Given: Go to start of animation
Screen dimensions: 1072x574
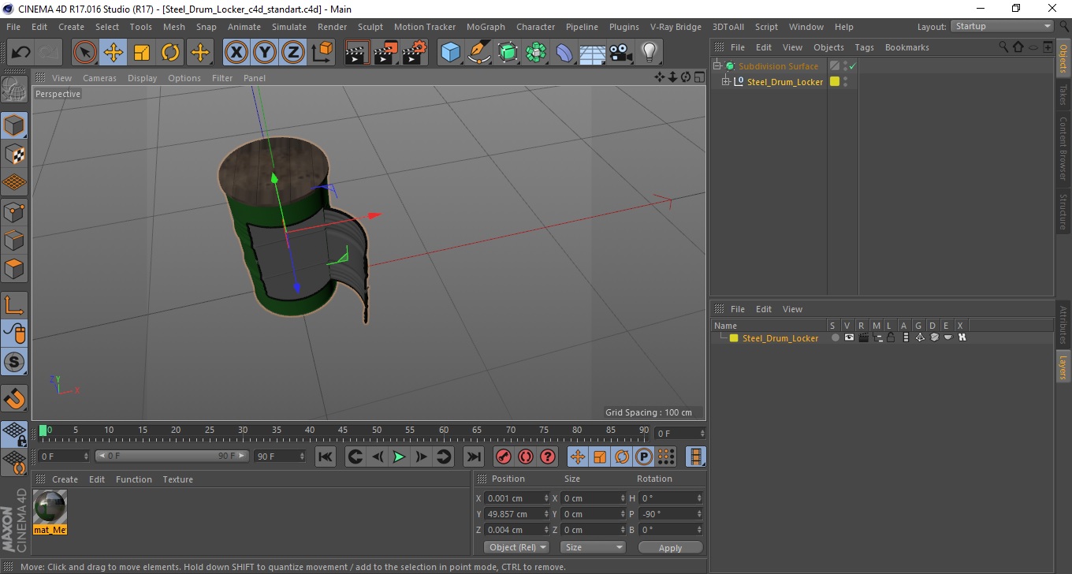Looking at the screenshot, I should point(326,457).
